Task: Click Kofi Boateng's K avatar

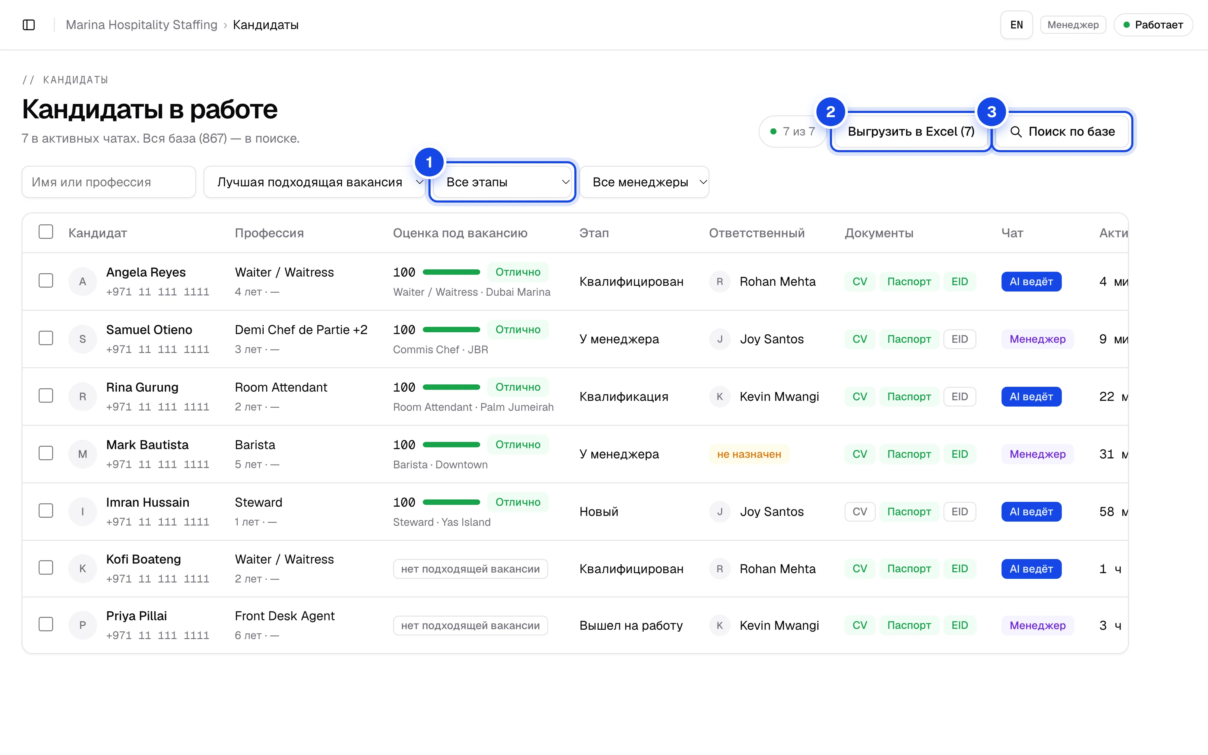Action: 82,569
